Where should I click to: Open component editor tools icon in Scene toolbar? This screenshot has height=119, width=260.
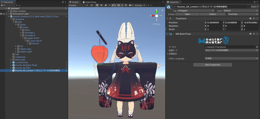click(126, 5)
